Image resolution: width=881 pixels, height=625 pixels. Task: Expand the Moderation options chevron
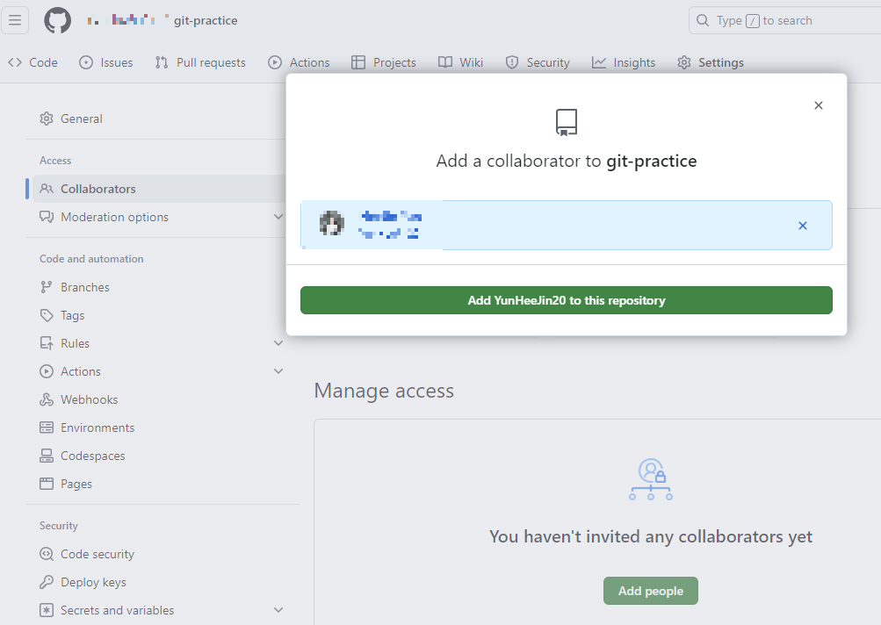tap(278, 217)
